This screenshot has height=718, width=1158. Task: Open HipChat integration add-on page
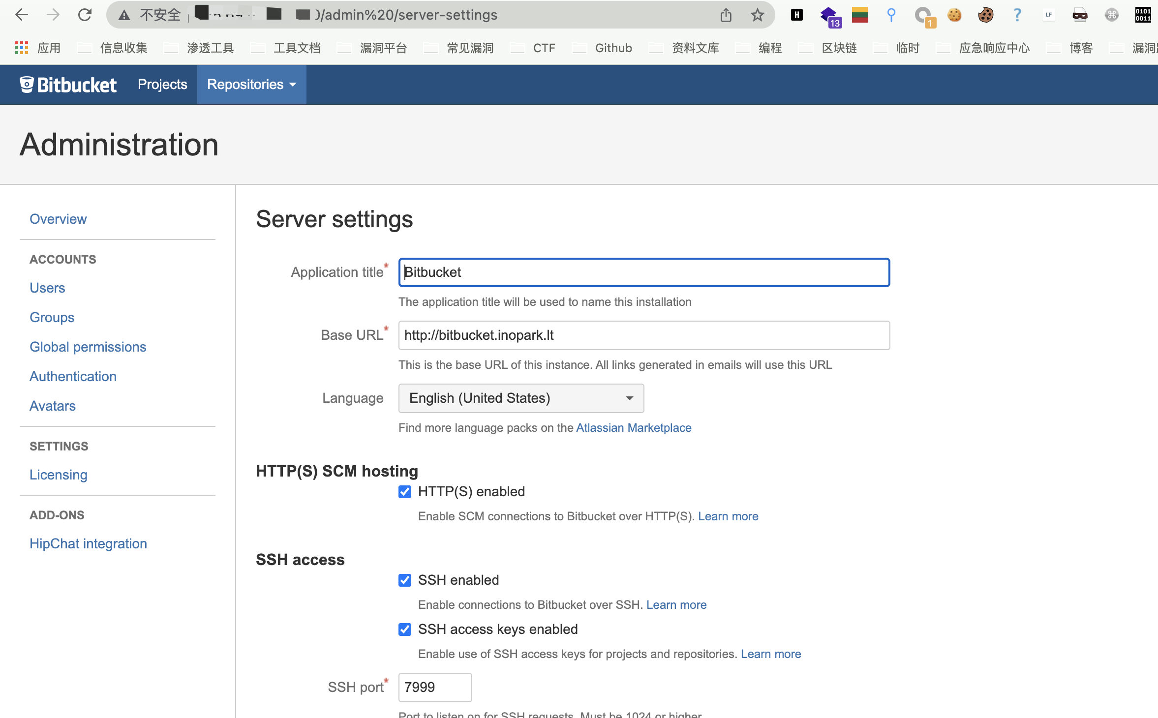(88, 544)
